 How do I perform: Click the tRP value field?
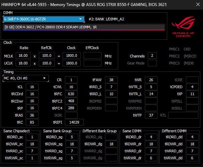32,108
